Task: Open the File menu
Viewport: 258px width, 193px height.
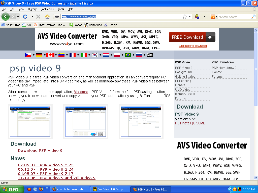Action: coord(4,9)
